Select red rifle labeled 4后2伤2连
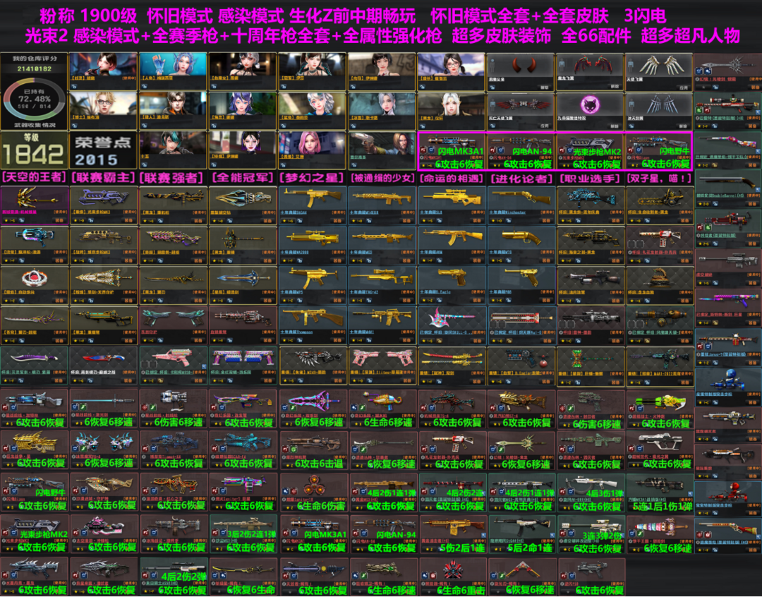This screenshot has width=762, height=597. [x=452, y=492]
